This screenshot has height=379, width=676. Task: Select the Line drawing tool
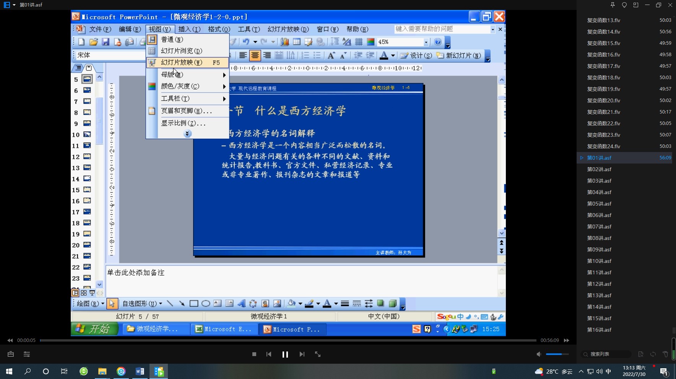pos(170,304)
